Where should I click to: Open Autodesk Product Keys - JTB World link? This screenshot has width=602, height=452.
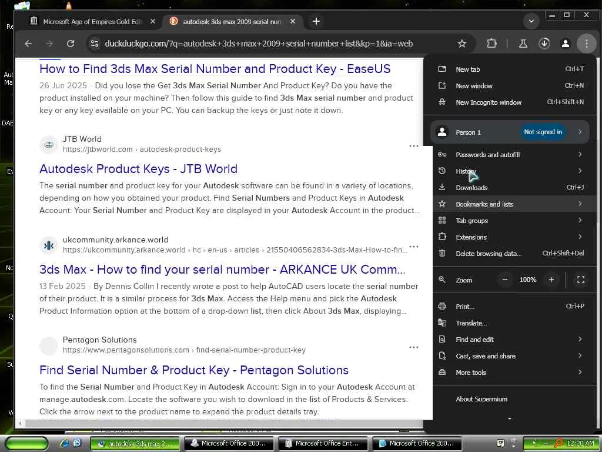[x=138, y=169]
